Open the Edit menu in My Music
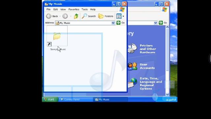Screen dimensions: 211x119 tap(55, 10)
